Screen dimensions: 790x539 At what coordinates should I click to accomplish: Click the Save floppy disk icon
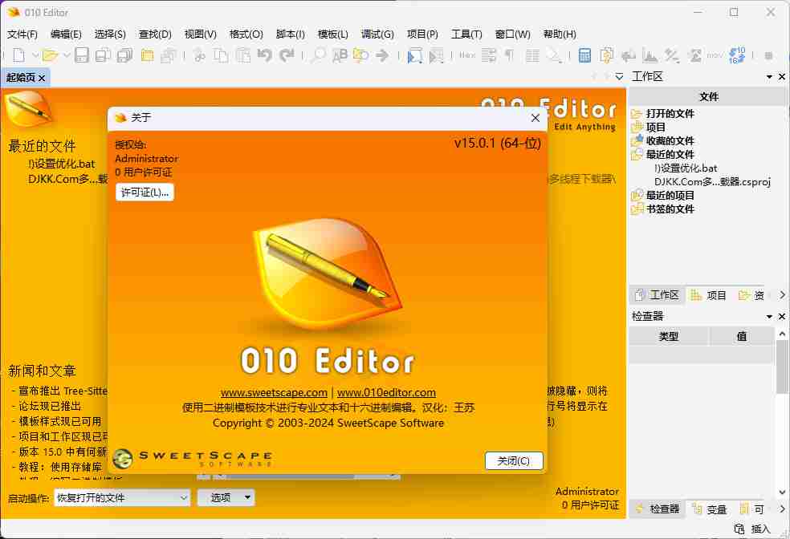[x=82, y=55]
